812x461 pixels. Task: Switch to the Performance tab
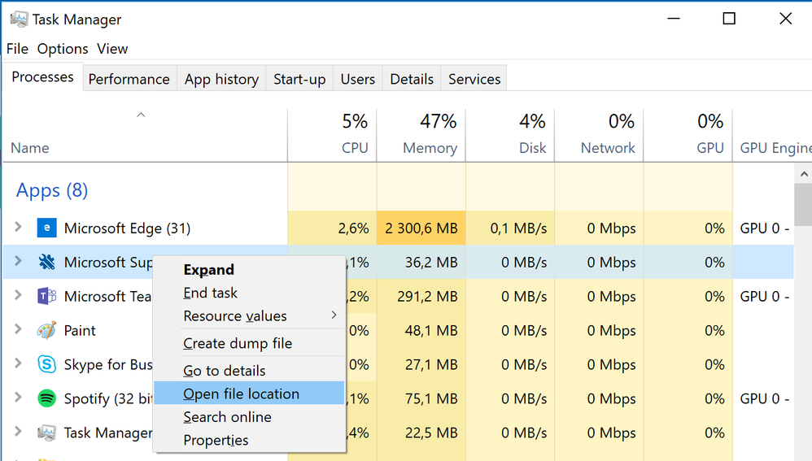point(129,79)
